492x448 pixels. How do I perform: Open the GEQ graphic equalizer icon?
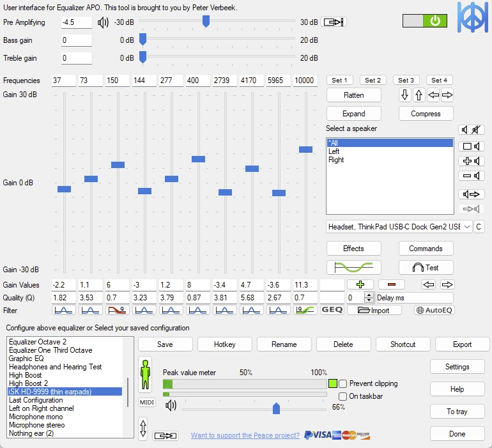[x=332, y=310]
